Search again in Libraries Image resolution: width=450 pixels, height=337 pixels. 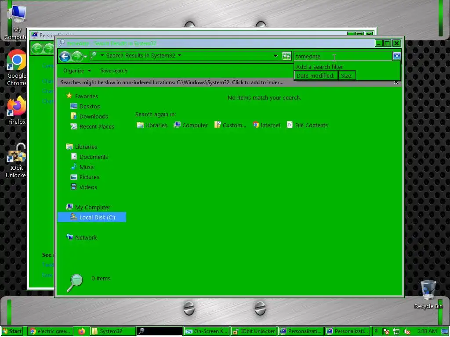click(x=152, y=125)
